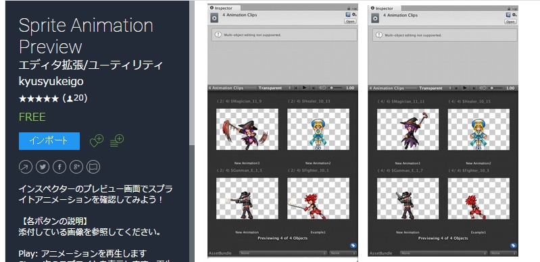
Task: Select $Gunman_E_1_5 preview thumbnail
Action: (247, 199)
